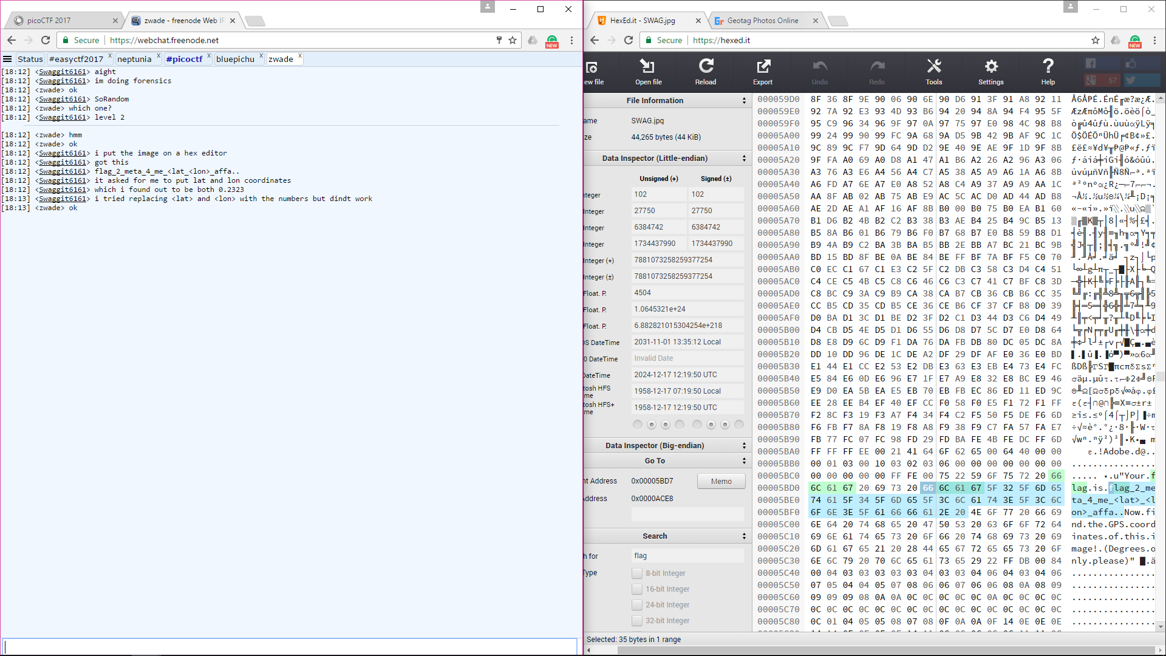Open the #easyctf2017 channel tab
The image size is (1166, 656).
[x=76, y=59]
